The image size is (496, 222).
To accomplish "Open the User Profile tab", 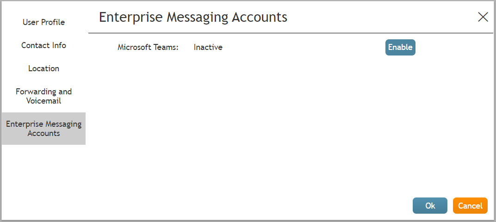I will (x=43, y=22).
